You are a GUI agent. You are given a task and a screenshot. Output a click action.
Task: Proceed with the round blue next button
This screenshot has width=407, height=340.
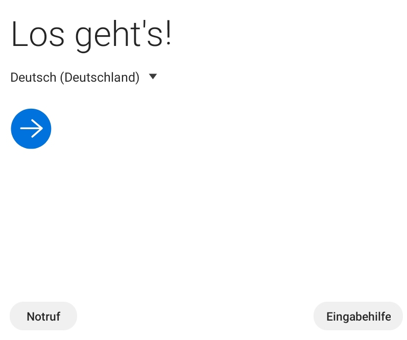click(x=31, y=129)
